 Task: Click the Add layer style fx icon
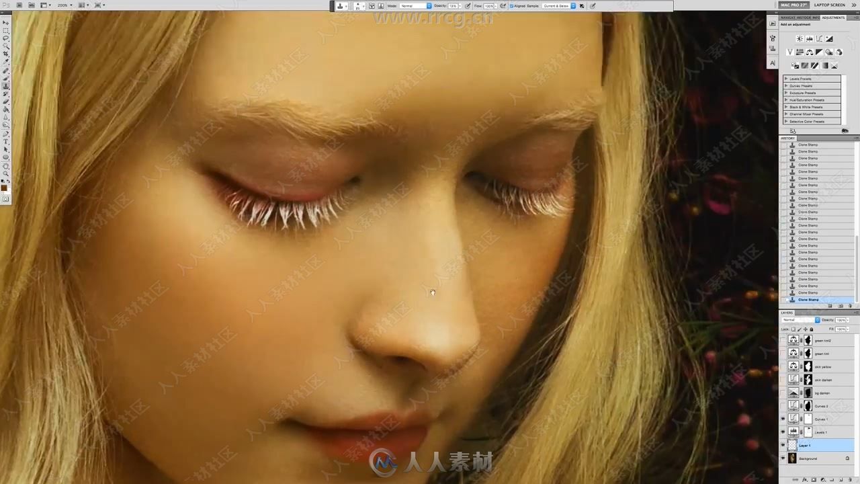(x=806, y=480)
